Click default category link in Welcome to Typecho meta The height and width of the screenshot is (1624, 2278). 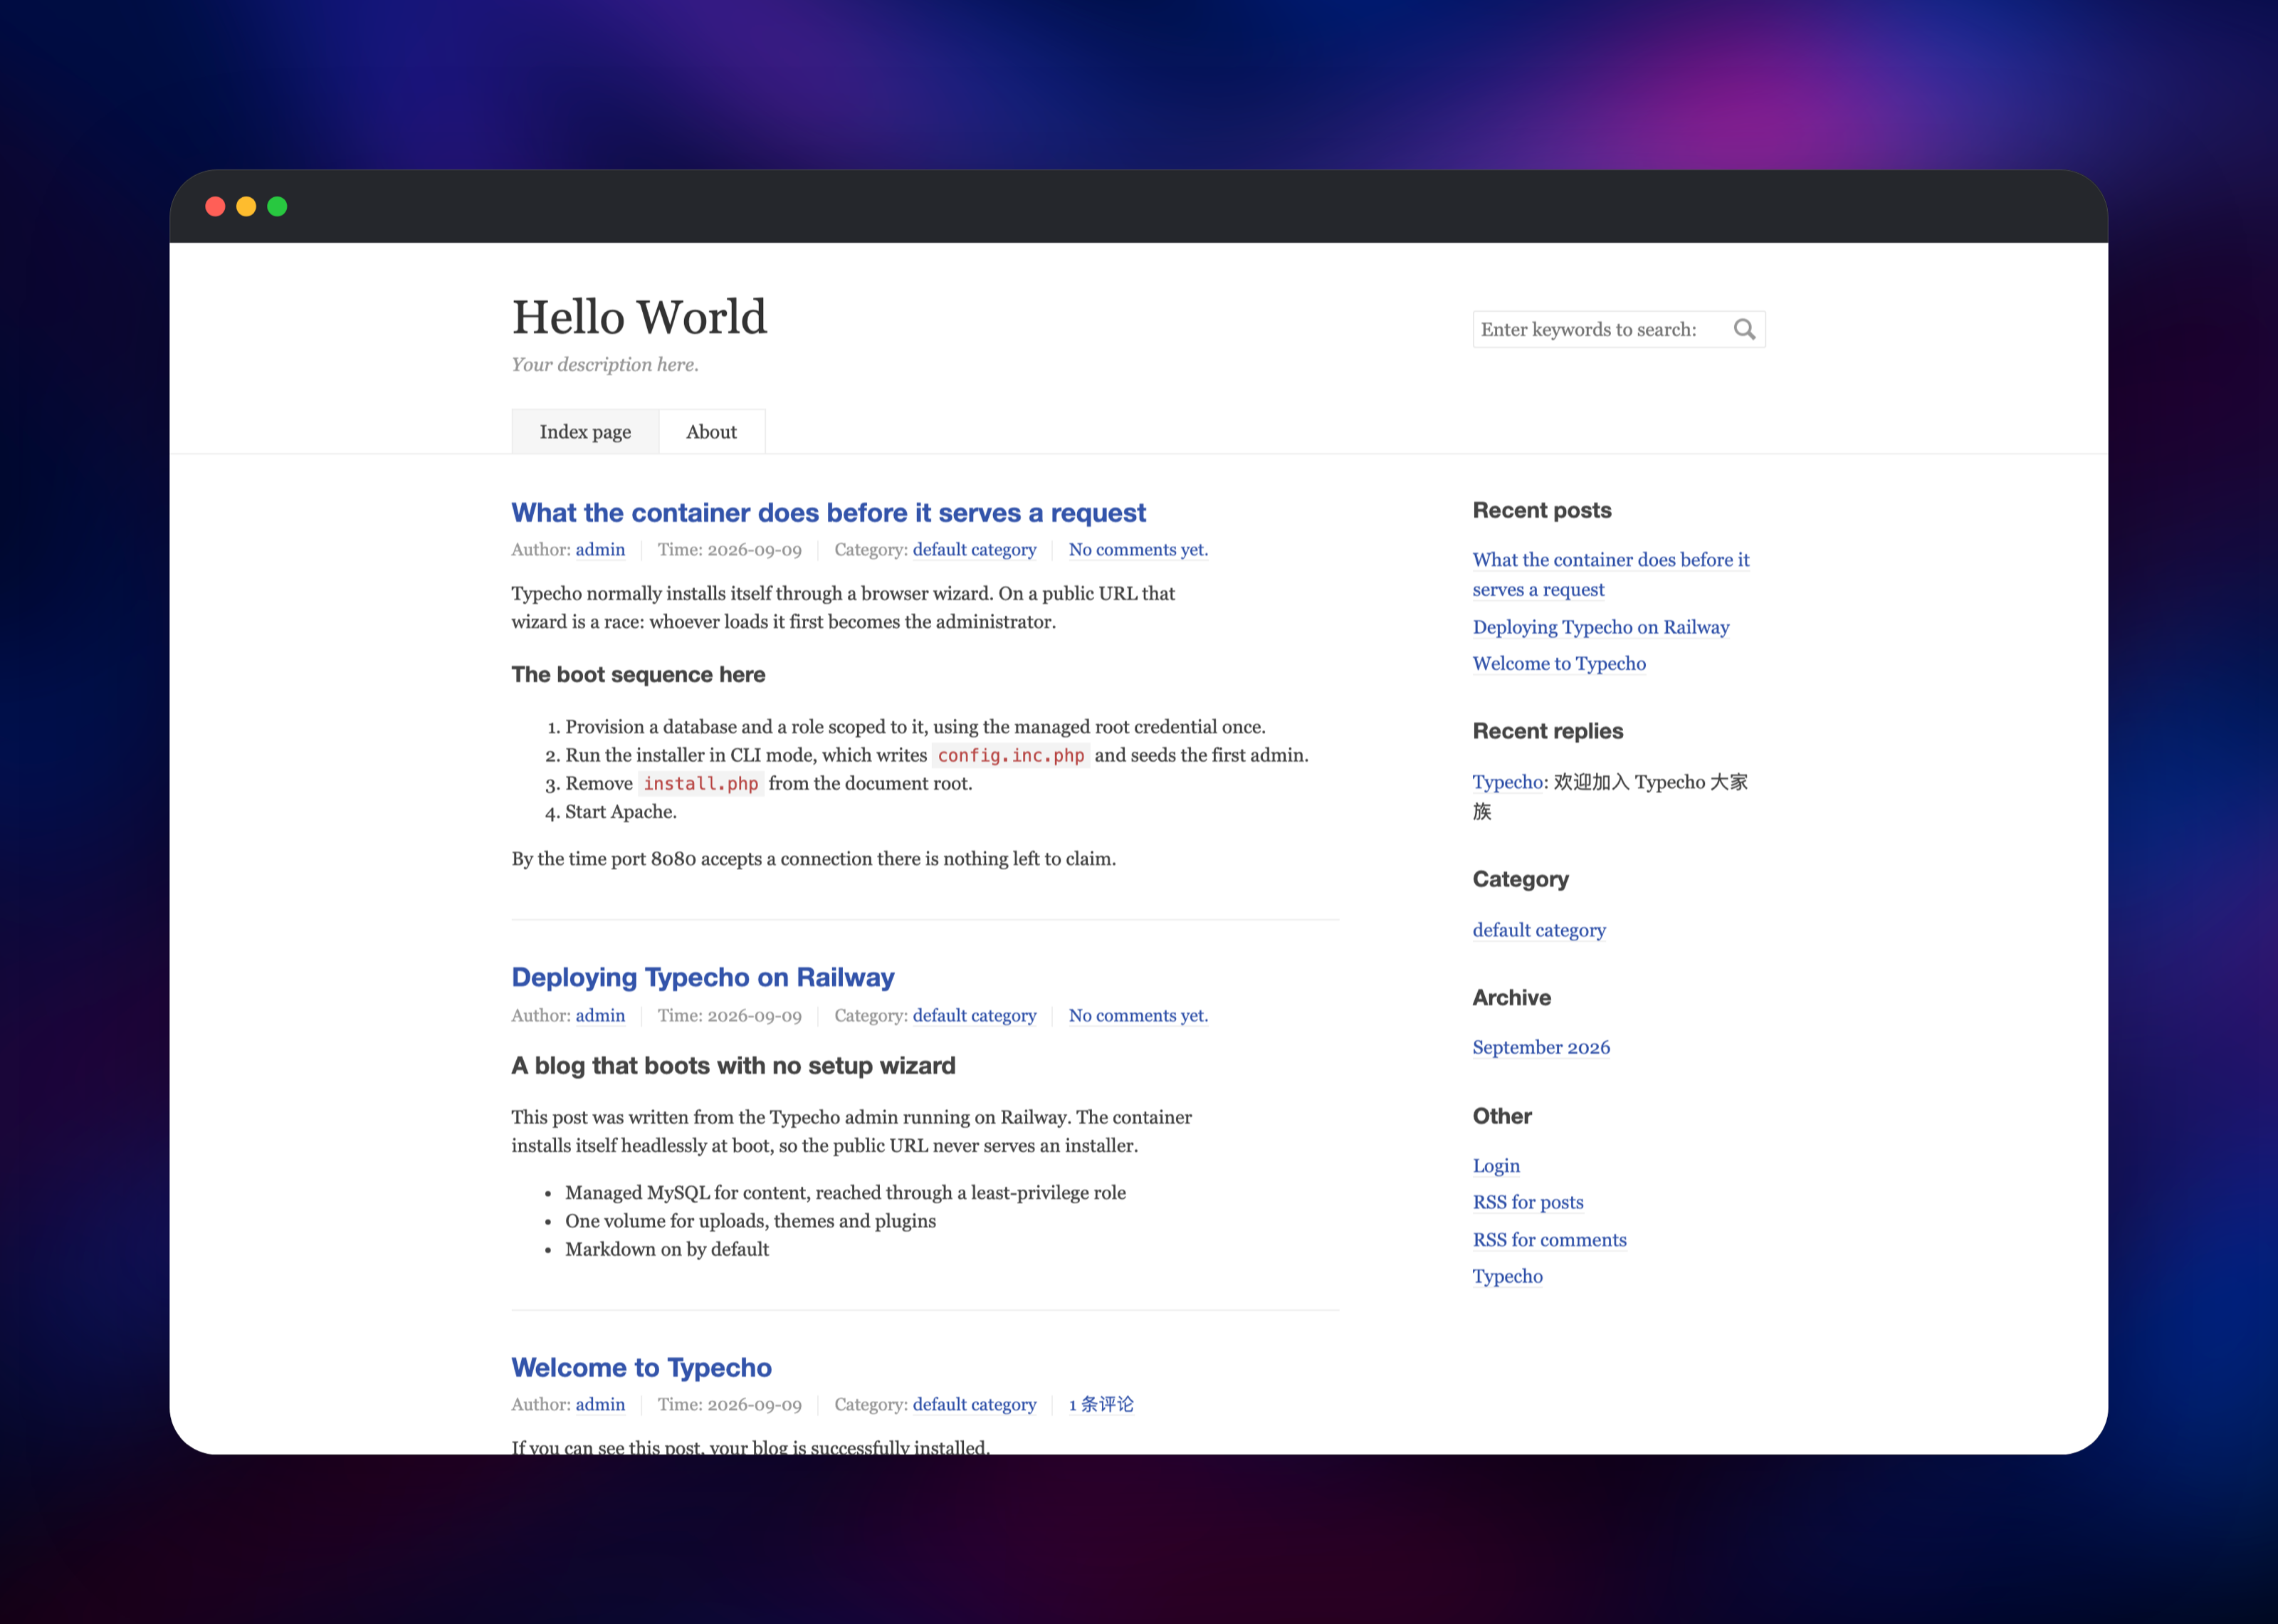(974, 1404)
